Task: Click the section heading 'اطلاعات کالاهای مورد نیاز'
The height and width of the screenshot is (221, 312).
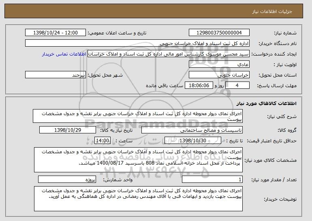Action: click(x=267, y=103)
